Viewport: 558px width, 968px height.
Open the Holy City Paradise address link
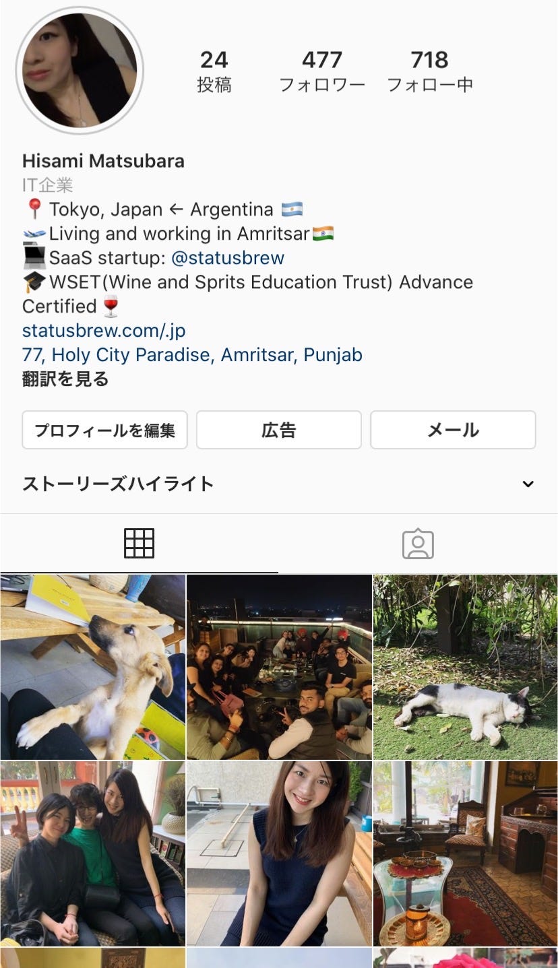pos(192,355)
